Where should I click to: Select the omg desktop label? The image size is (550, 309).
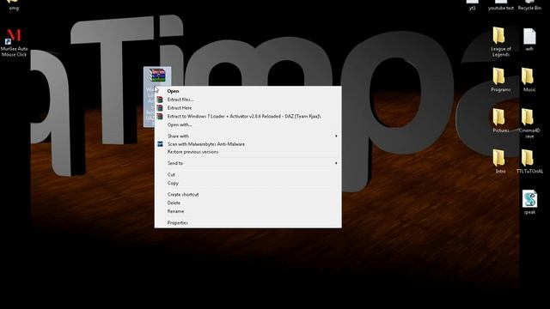click(x=14, y=8)
